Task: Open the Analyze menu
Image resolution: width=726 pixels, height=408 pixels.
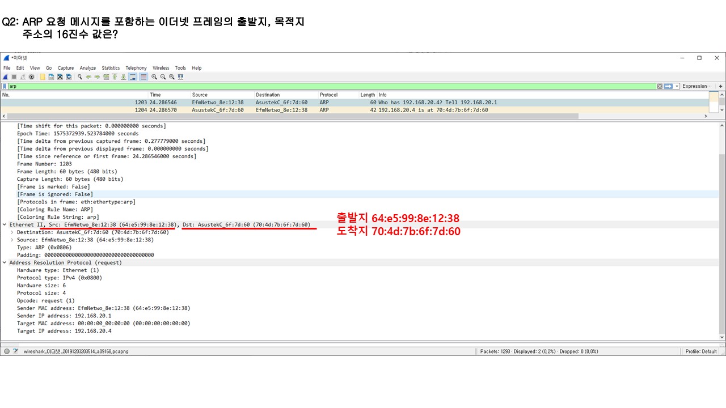Action: pos(88,68)
